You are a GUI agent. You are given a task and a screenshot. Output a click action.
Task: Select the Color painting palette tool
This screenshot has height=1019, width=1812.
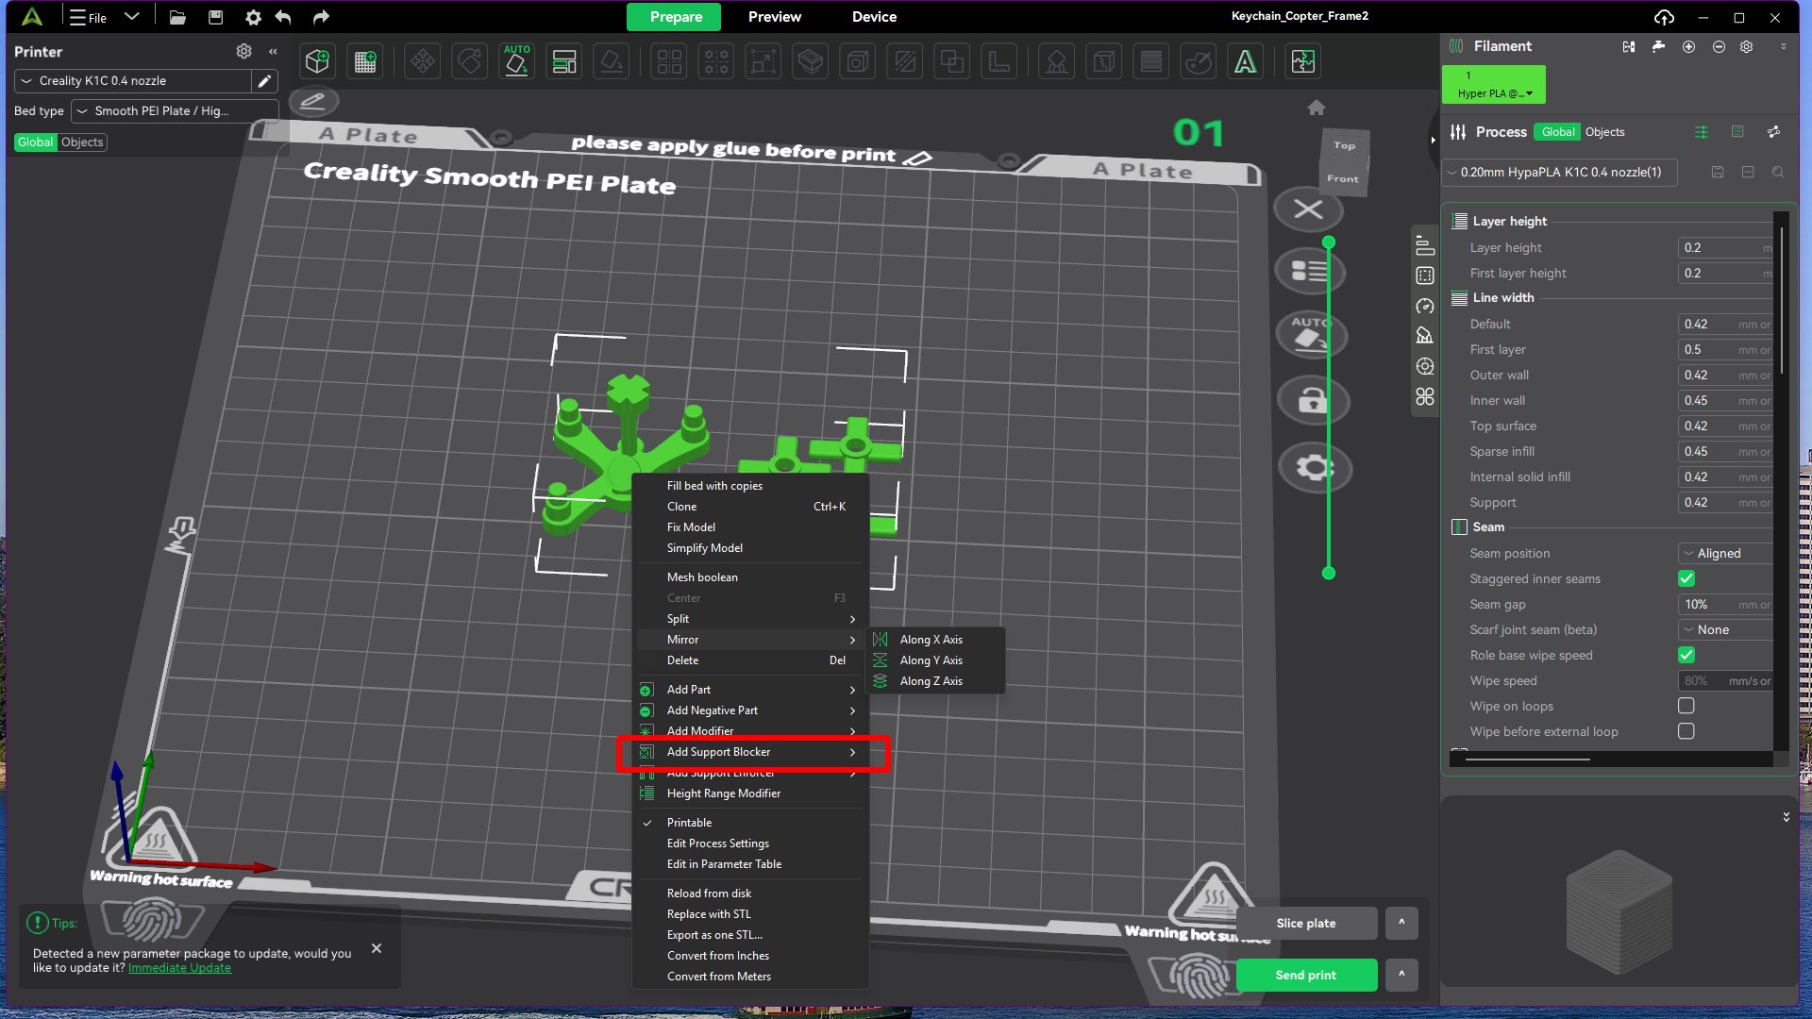(1199, 62)
